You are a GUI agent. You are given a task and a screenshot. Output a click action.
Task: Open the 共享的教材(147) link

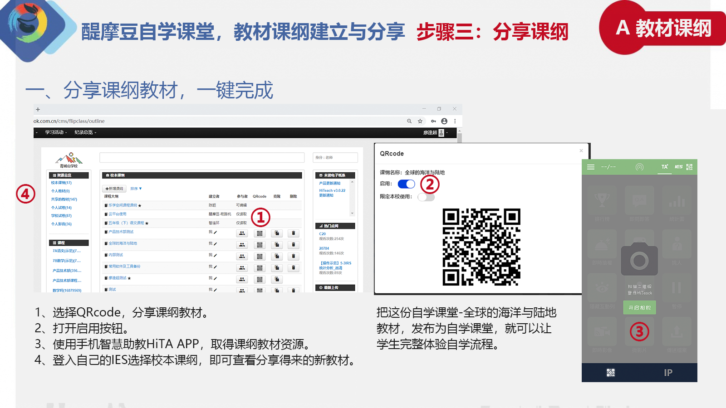64,199
